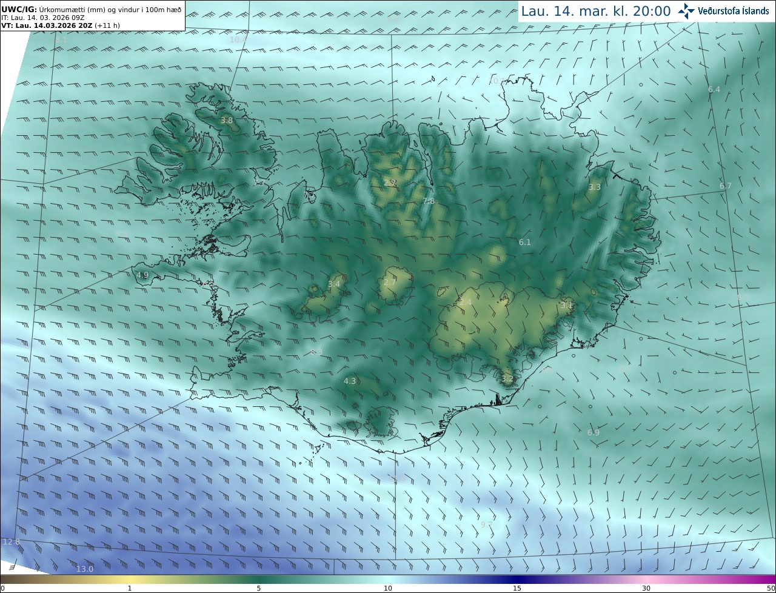Click the value 3.3 on northeast Iceland
The image size is (776, 593).
pyautogui.click(x=595, y=187)
